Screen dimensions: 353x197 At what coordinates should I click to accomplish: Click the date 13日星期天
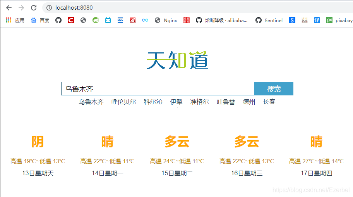(38, 173)
